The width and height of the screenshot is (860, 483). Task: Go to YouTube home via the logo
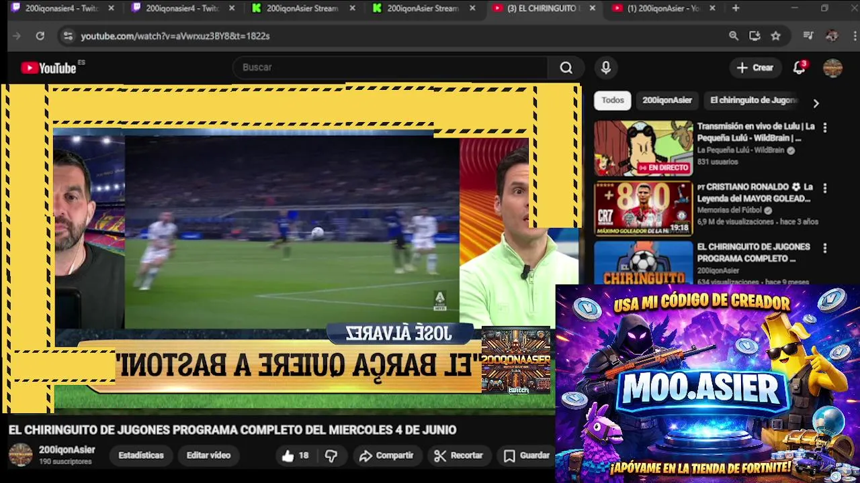[x=48, y=68]
